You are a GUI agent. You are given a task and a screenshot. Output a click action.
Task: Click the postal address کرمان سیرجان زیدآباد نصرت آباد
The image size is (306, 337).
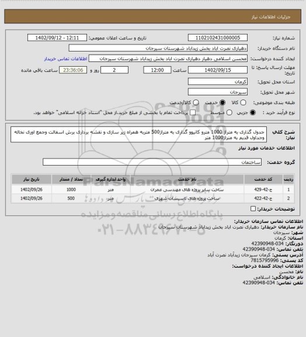tap(239, 255)
